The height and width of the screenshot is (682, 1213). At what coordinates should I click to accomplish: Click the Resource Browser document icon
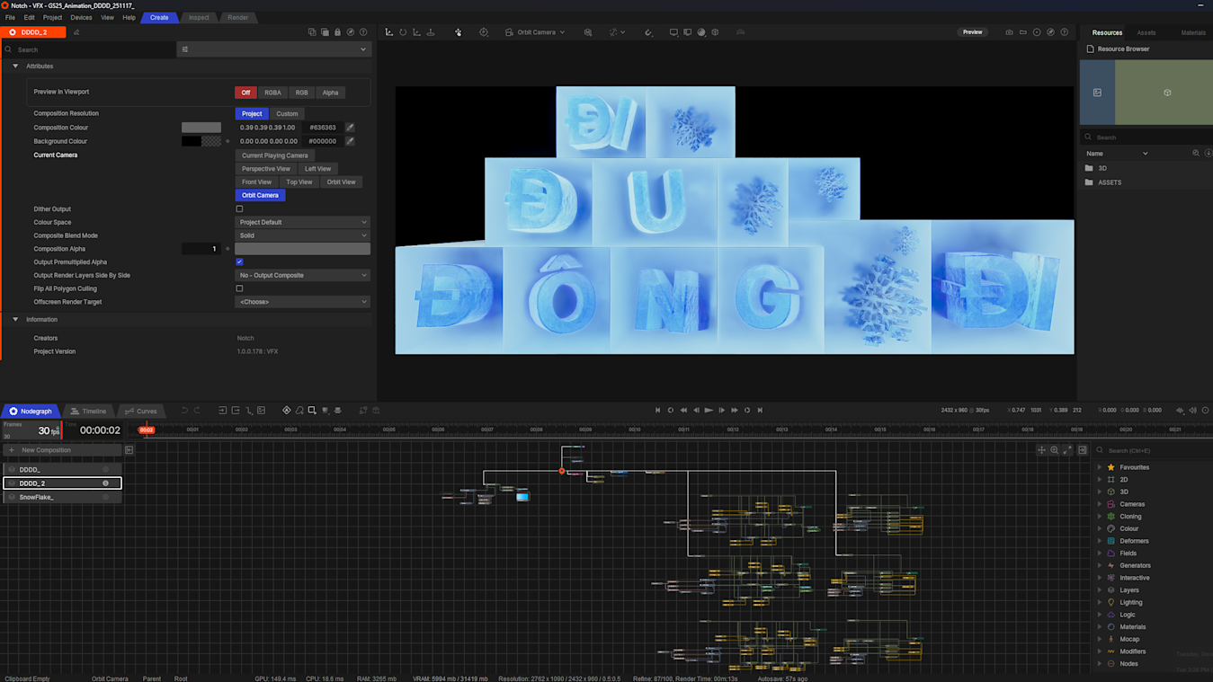click(1091, 49)
